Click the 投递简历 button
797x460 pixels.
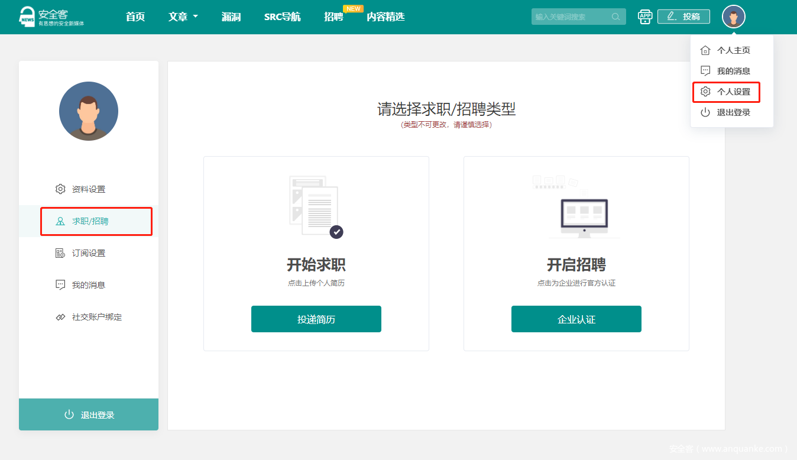click(316, 319)
